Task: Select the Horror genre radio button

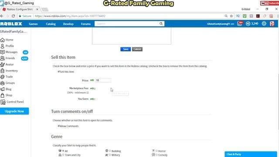Action: [157, 151]
